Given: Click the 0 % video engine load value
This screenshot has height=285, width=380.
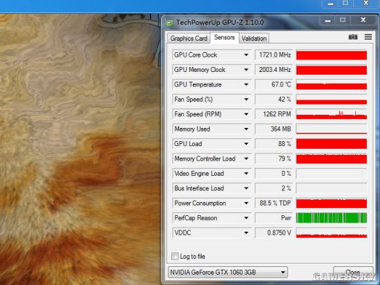Looking at the screenshot, I should (x=274, y=174).
